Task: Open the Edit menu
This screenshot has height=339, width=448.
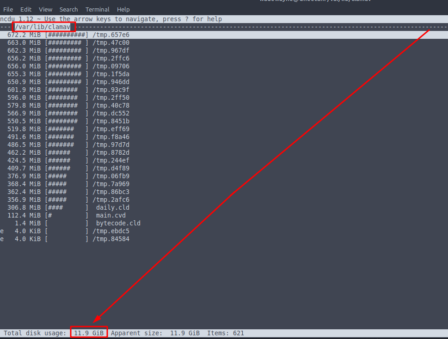Action: coord(26,9)
